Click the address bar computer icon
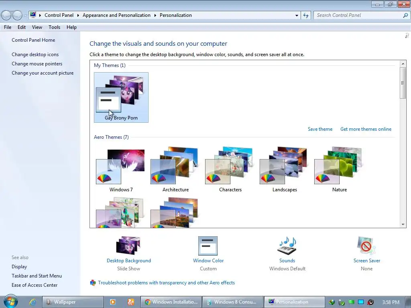411x308 pixels. click(33, 15)
